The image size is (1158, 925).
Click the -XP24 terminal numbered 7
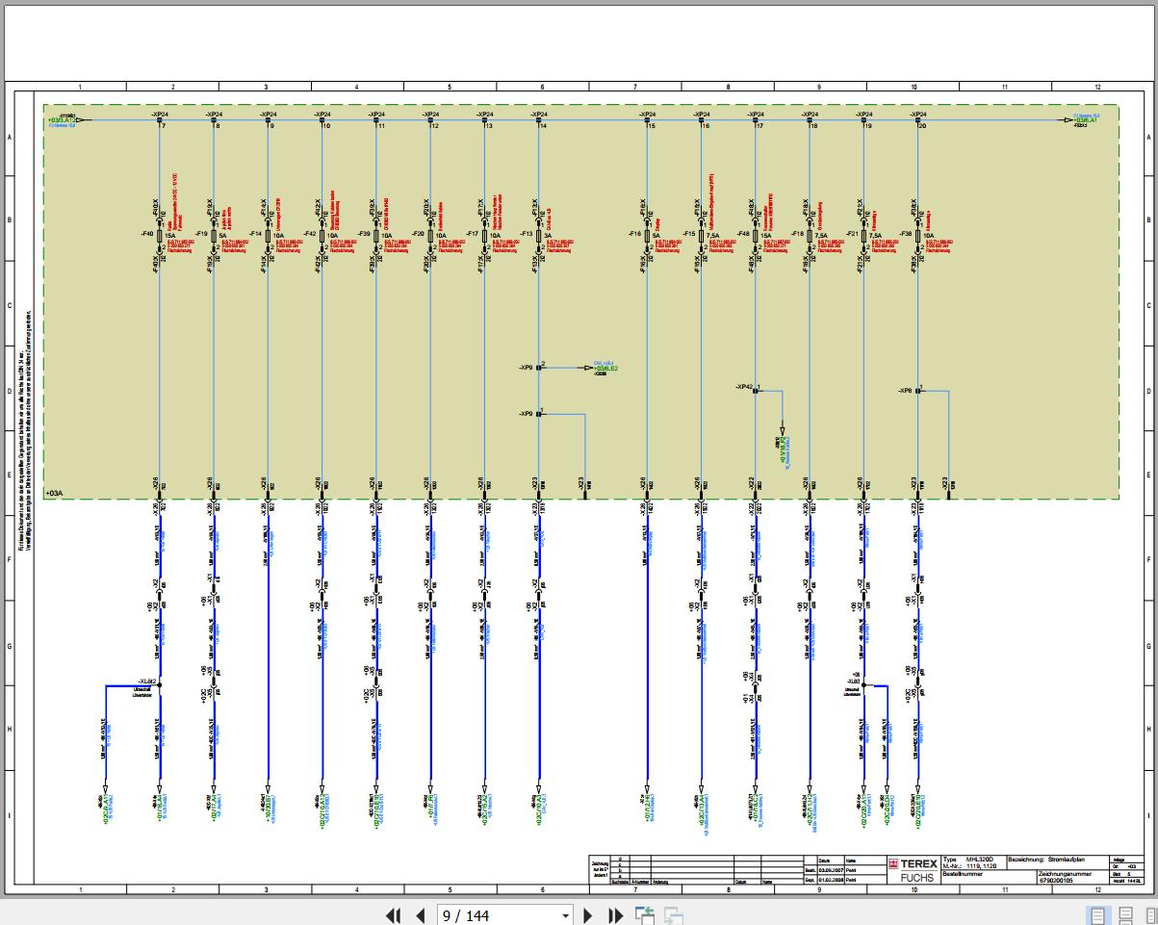[x=160, y=118]
